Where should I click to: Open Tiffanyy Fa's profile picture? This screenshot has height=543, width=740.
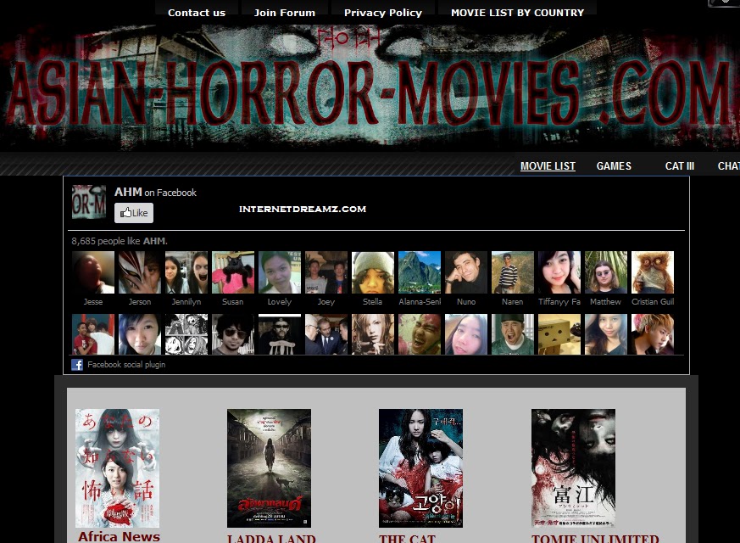(x=559, y=272)
